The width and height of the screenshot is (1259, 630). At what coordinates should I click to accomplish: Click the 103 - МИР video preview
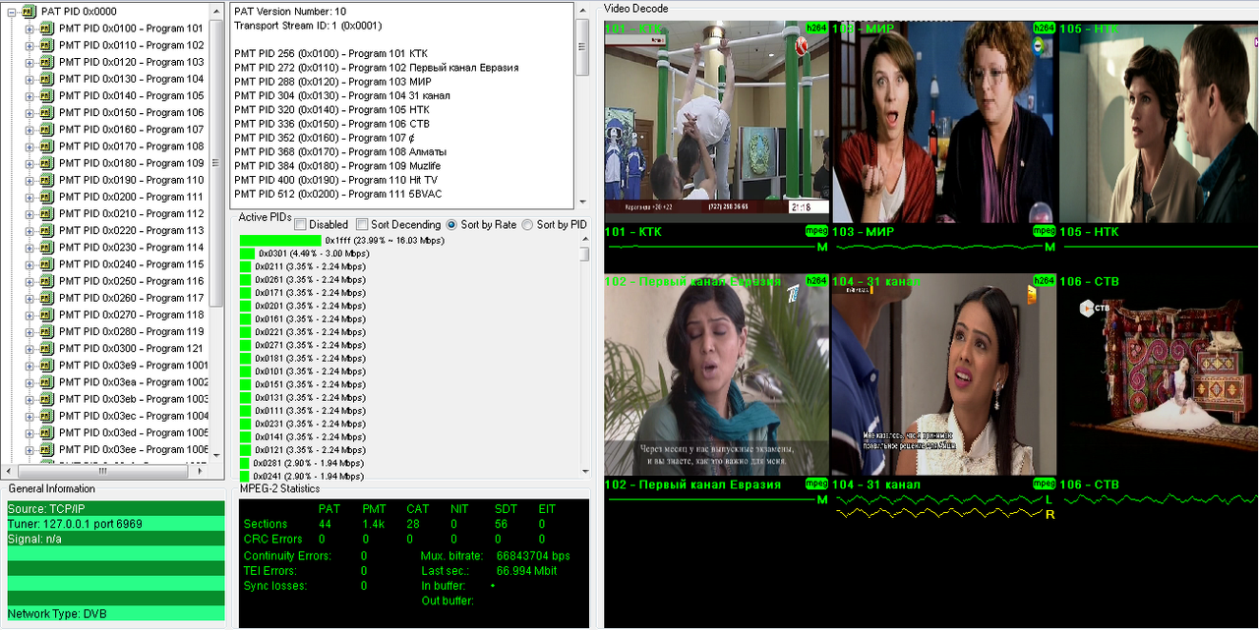click(x=943, y=122)
